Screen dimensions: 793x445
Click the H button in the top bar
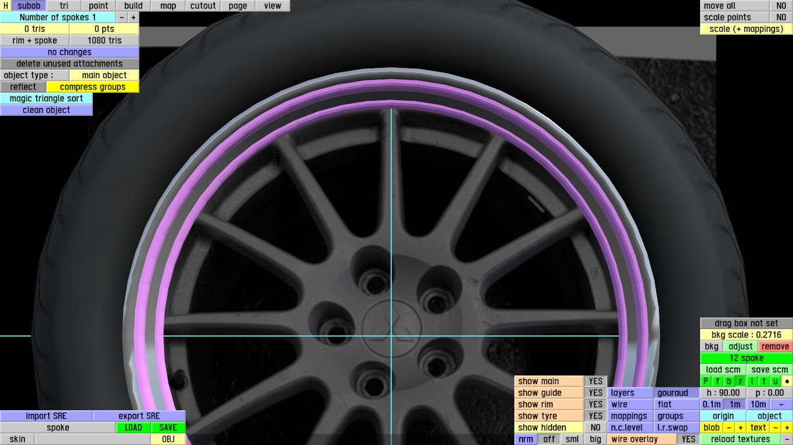pos(6,6)
